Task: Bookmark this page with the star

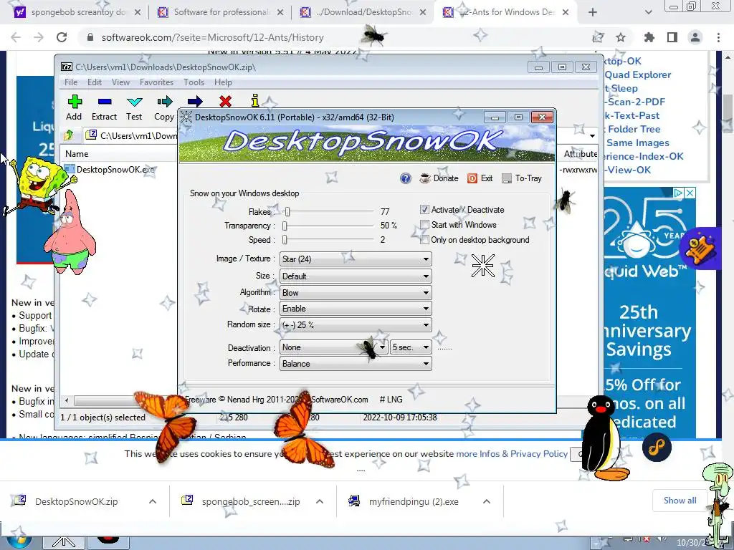Action: [x=621, y=37]
